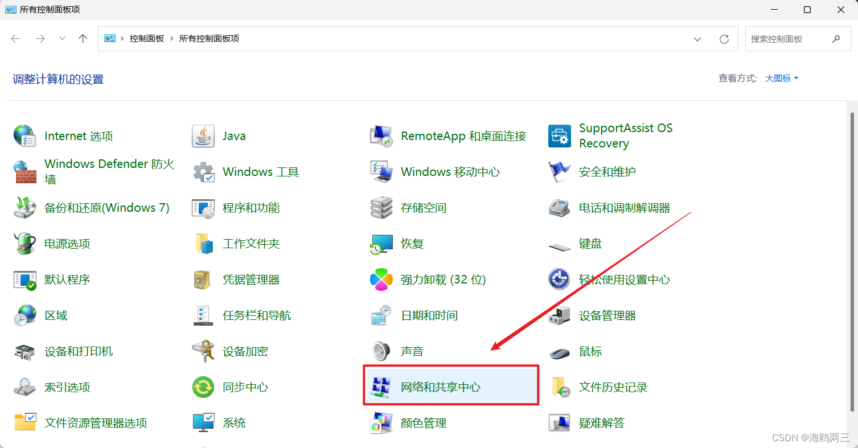Click the search magnifier icon
Image resolution: width=858 pixels, height=448 pixels.
pos(836,39)
